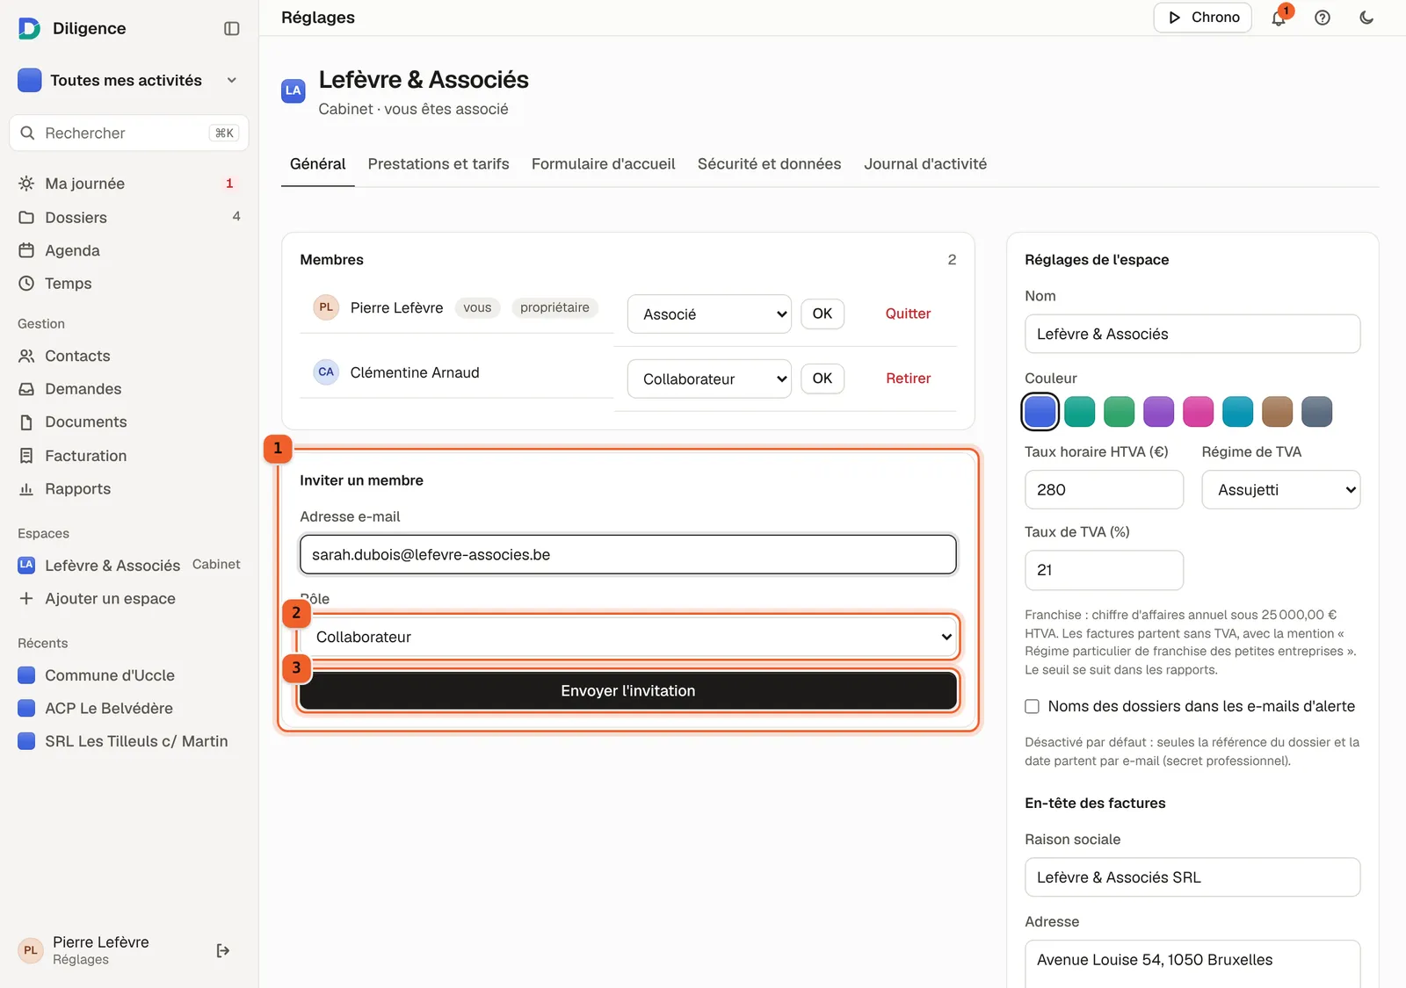Open Dossiers in the sidebar
The width and height of the screenshot is (1406, 988).
(129, 217)
